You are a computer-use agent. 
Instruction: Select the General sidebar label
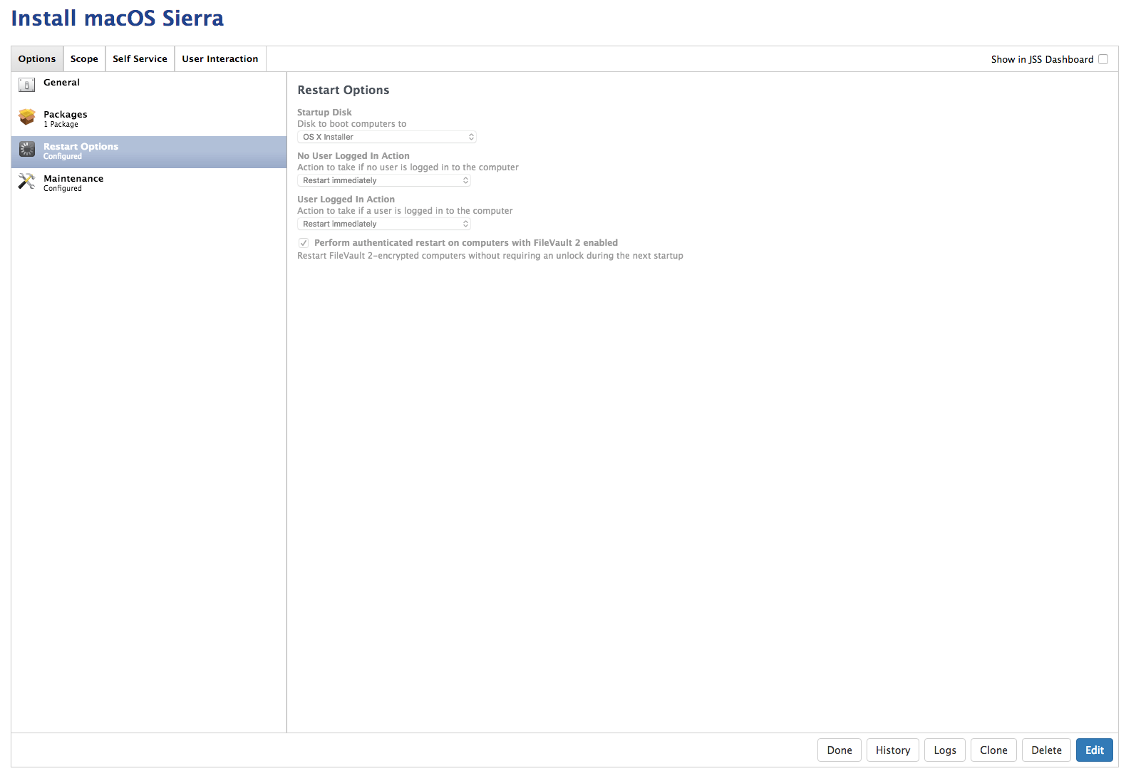click(62, 83)
